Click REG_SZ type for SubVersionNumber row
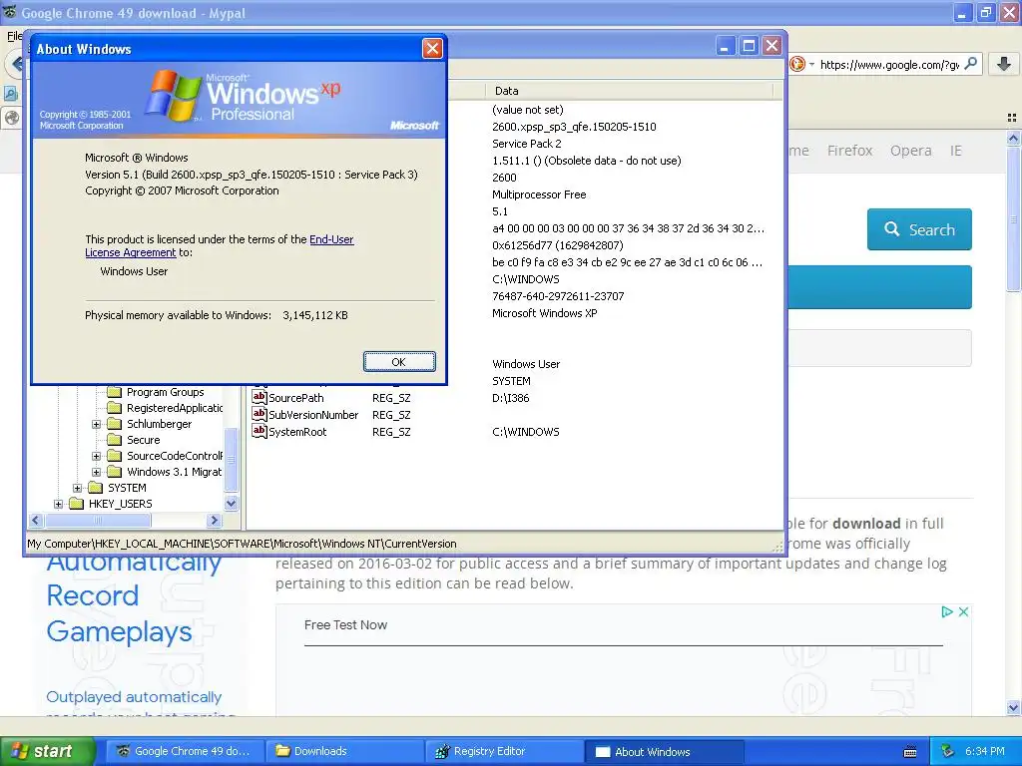 391,415
